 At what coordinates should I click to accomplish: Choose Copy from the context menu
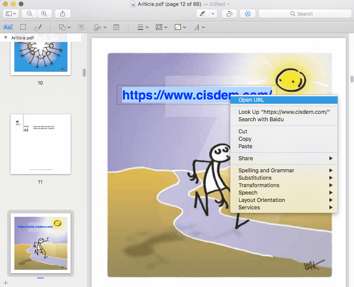click(284, 139)
